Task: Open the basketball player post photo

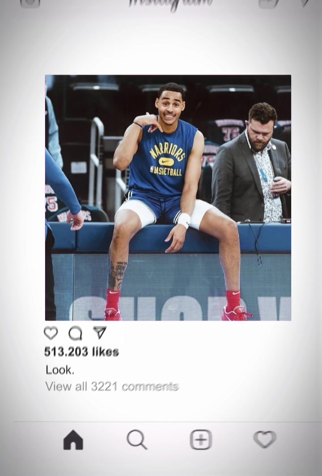Action: (x=168, y=198)
